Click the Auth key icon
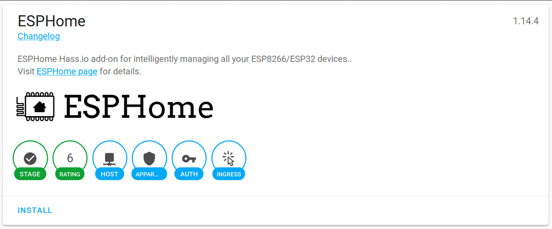 (189, 159)
